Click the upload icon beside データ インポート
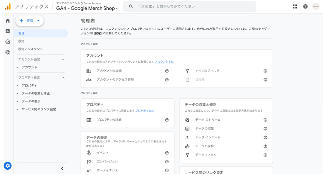Screen dimensions: 324x175 point(187,138)
